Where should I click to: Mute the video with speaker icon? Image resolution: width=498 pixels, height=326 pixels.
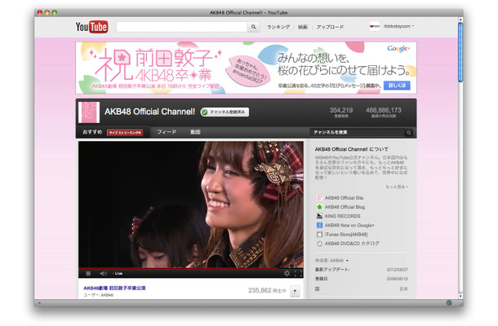pos(103,273)
